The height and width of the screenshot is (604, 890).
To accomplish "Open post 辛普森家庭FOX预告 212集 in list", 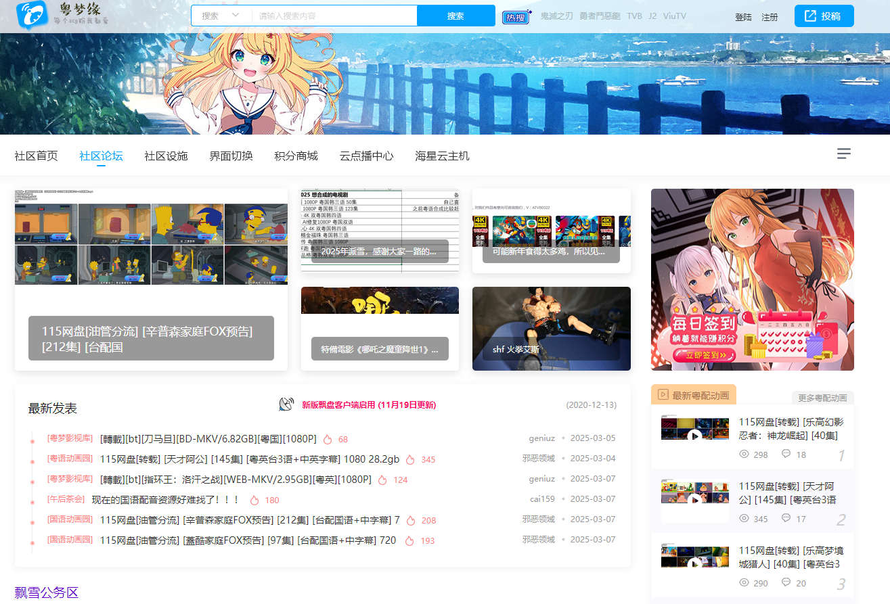I will tap(250, 520).
